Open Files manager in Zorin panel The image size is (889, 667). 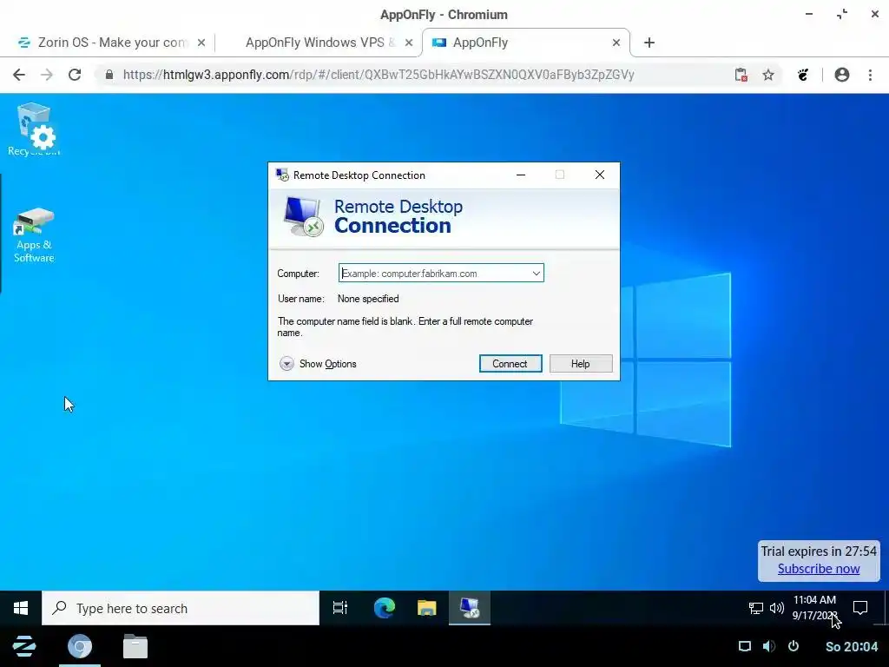click(135, 646)
